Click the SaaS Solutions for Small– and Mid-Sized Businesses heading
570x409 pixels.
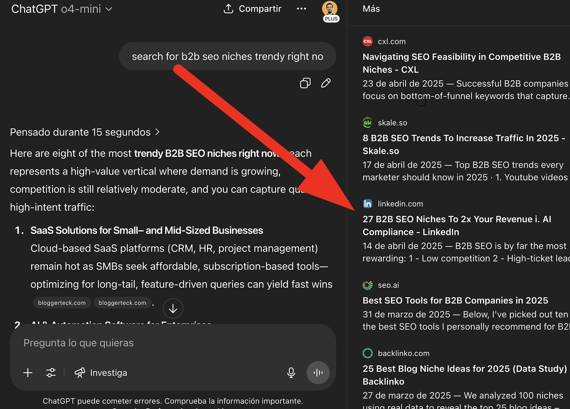tap(147, 230)
